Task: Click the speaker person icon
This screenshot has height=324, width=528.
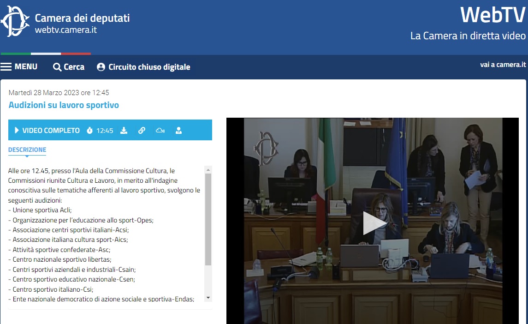Action: pyautogui.click(x=178, y=131)
